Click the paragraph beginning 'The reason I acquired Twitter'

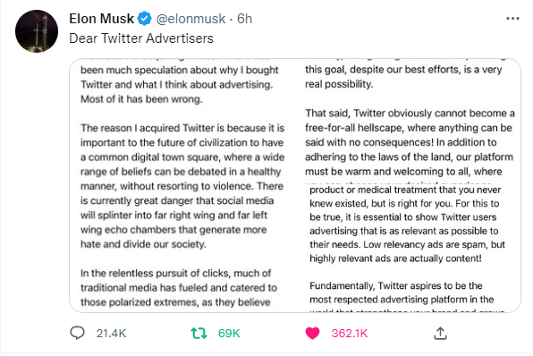point(182,186)
